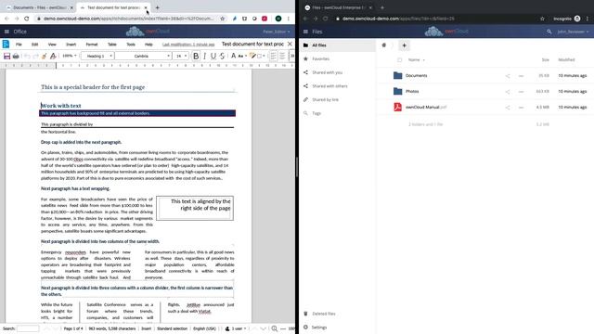Click the zoom magnifier icon in status bar
The height and width of the screenshot is (334, 594).
(x=275, y=328)
